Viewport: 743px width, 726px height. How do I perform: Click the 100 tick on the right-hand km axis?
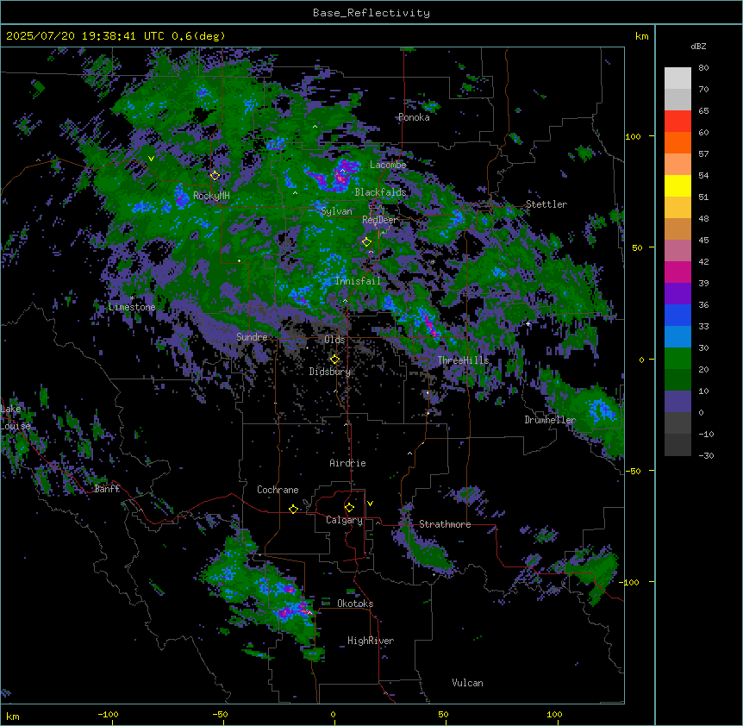tap(633, 136)
